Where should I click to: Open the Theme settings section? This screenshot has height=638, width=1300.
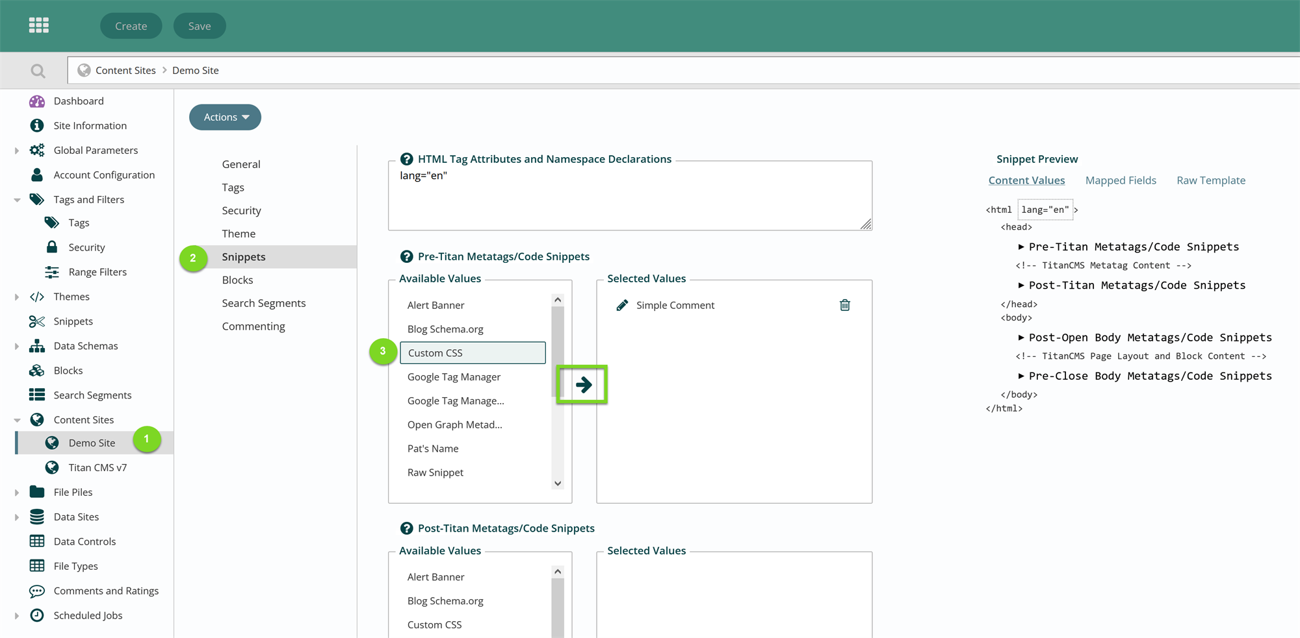[239, 234]
